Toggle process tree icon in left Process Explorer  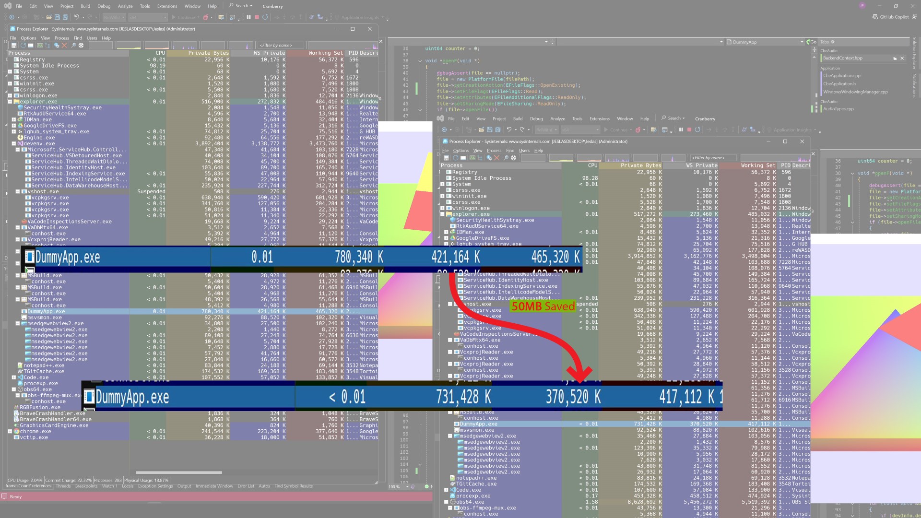(x=47, y=46)
